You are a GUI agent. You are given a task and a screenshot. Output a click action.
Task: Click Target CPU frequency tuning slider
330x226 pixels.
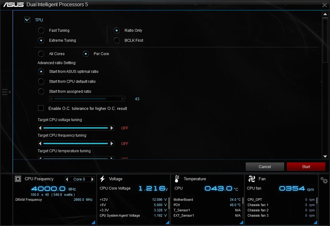tap(75, 144)
